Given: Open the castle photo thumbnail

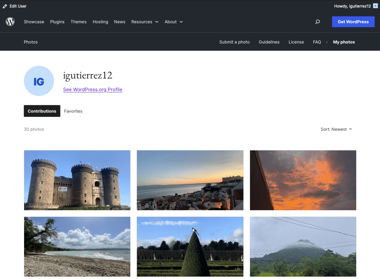Looking at the screenshot, I should click(x=77, y=180).
